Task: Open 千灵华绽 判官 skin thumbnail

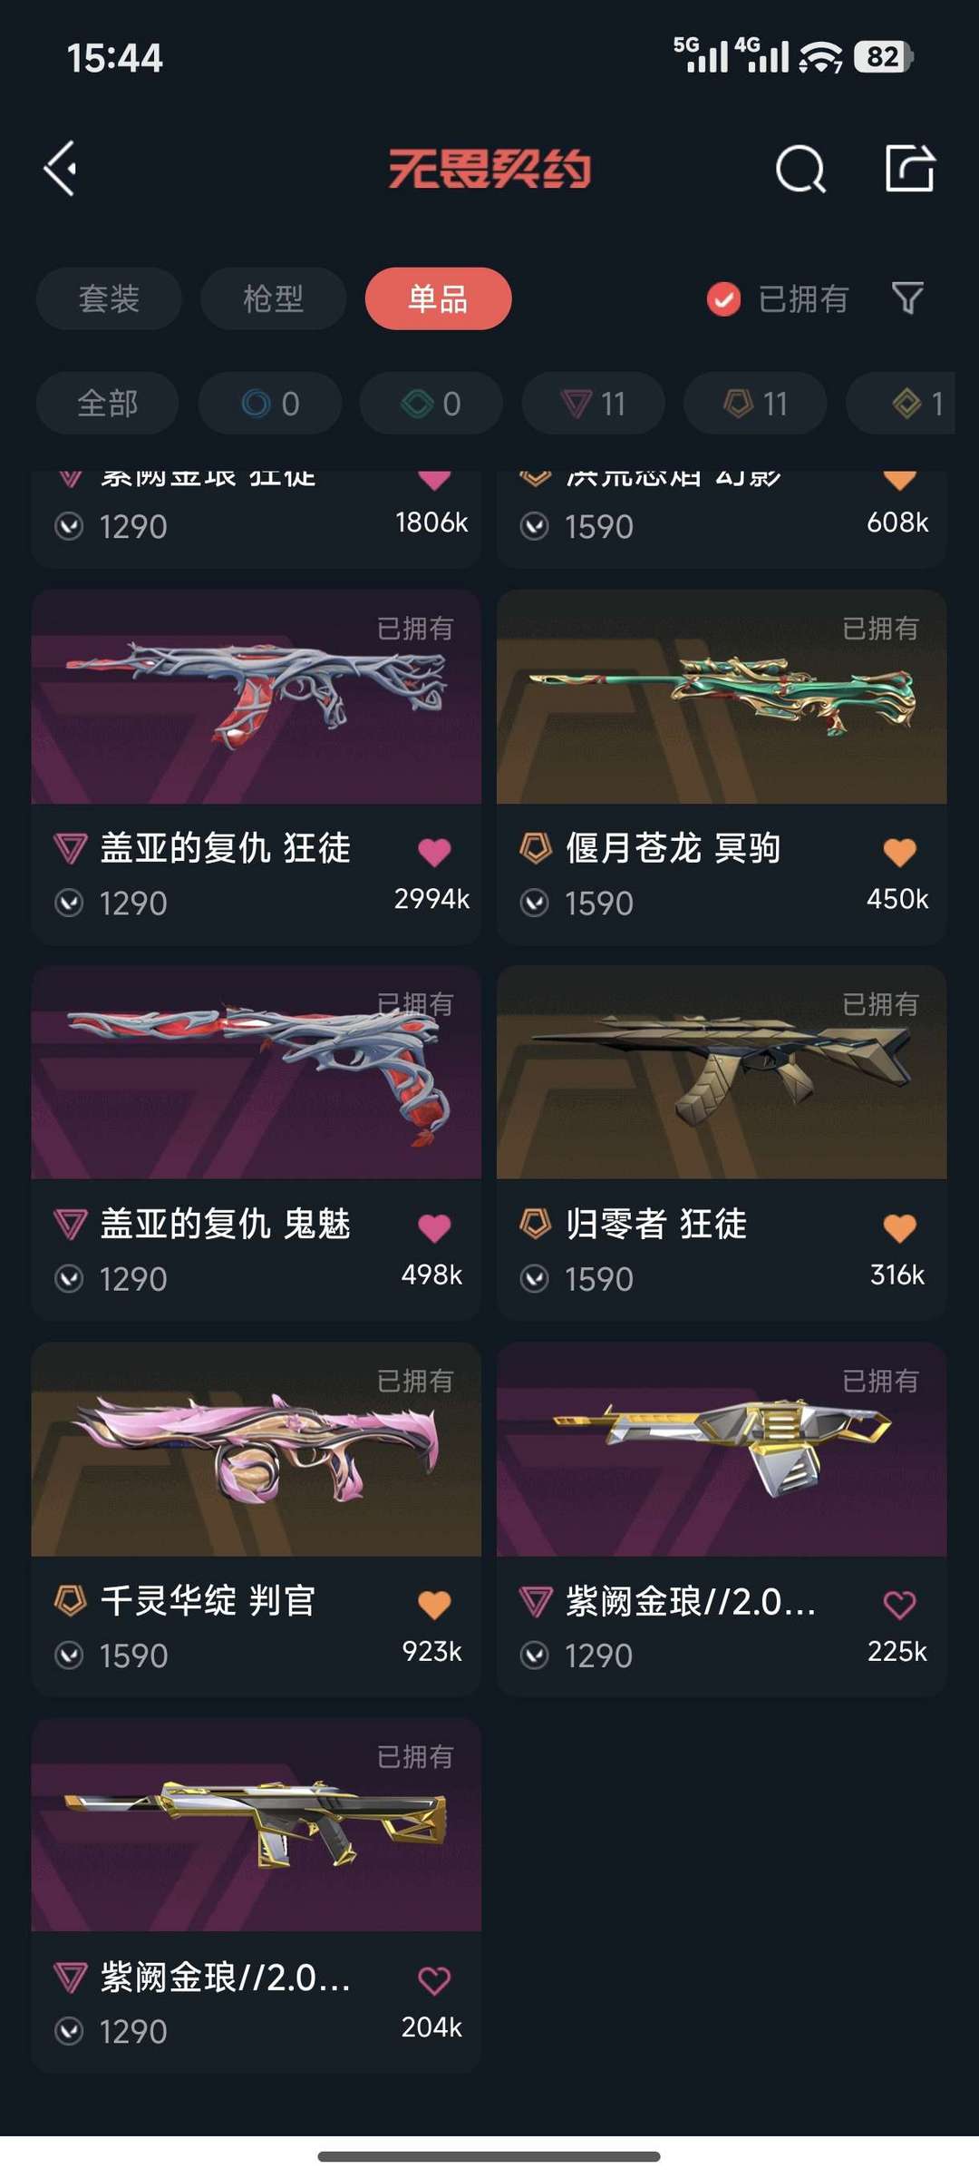Action: [x=256, y=1449]
